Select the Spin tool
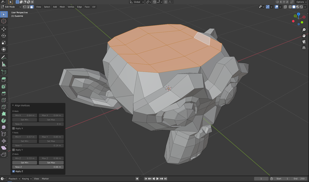The image size is (309, 182). (4, 120)
